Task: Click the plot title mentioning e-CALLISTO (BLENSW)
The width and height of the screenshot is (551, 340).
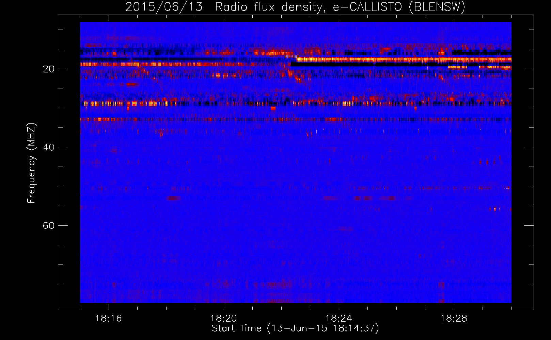Action: [295, 7]
